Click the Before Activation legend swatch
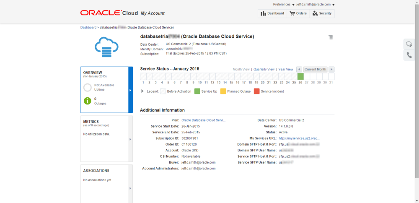419x203 pixels. point(163,91)
